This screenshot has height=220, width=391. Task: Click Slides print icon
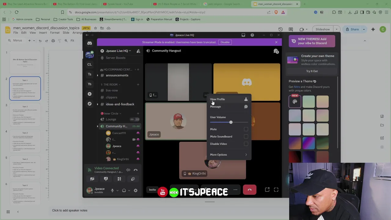(53, 41)
